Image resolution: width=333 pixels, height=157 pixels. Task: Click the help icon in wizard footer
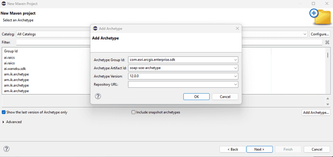pyautogui.click(x=6, y=149)
